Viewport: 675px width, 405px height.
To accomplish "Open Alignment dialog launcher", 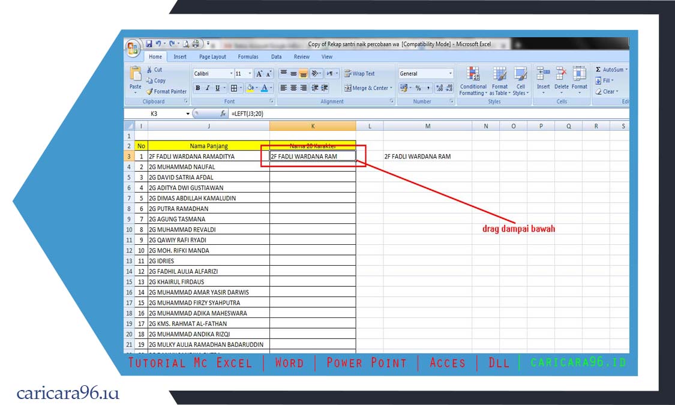I will coord(392,101).
